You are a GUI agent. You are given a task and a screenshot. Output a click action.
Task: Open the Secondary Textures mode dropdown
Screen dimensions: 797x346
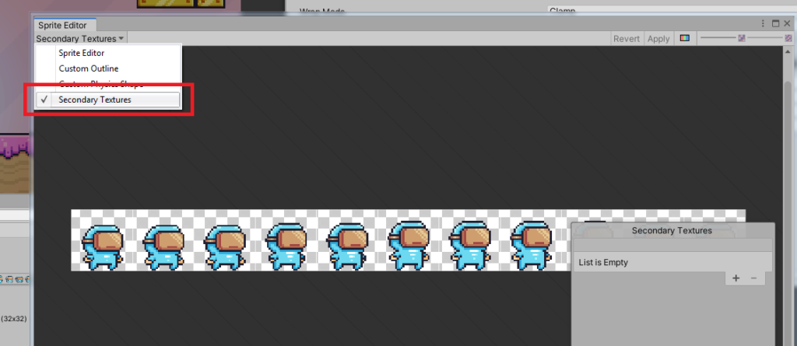(80, 39)
